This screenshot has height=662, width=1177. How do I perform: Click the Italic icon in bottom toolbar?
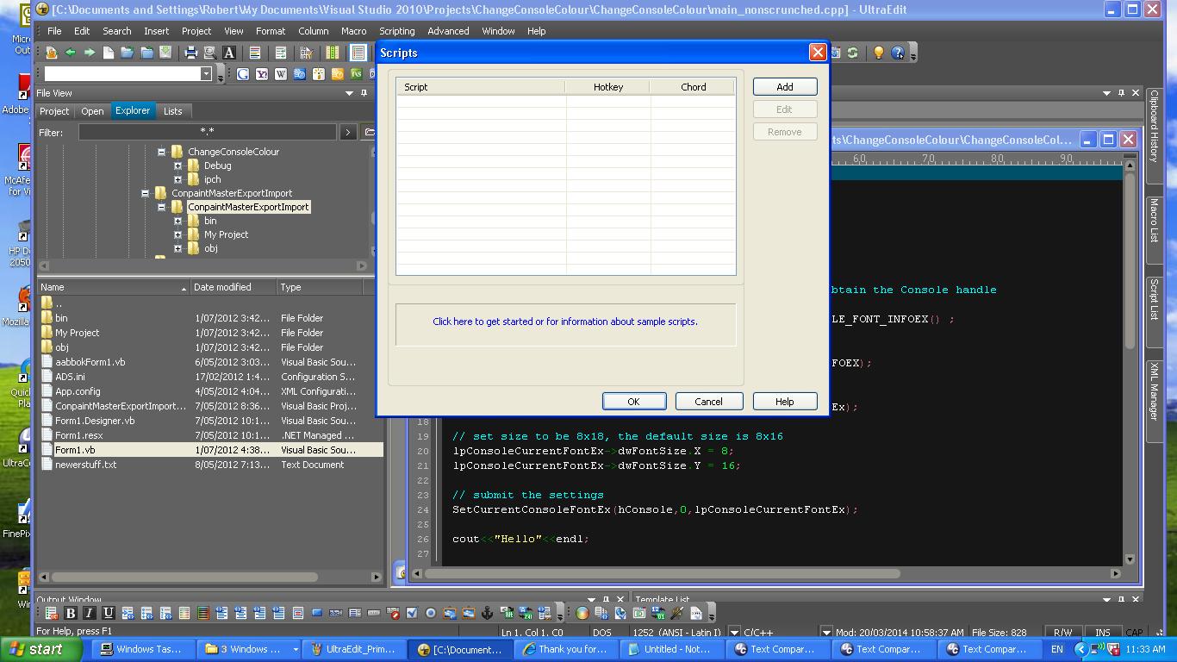tap(89, 613)
